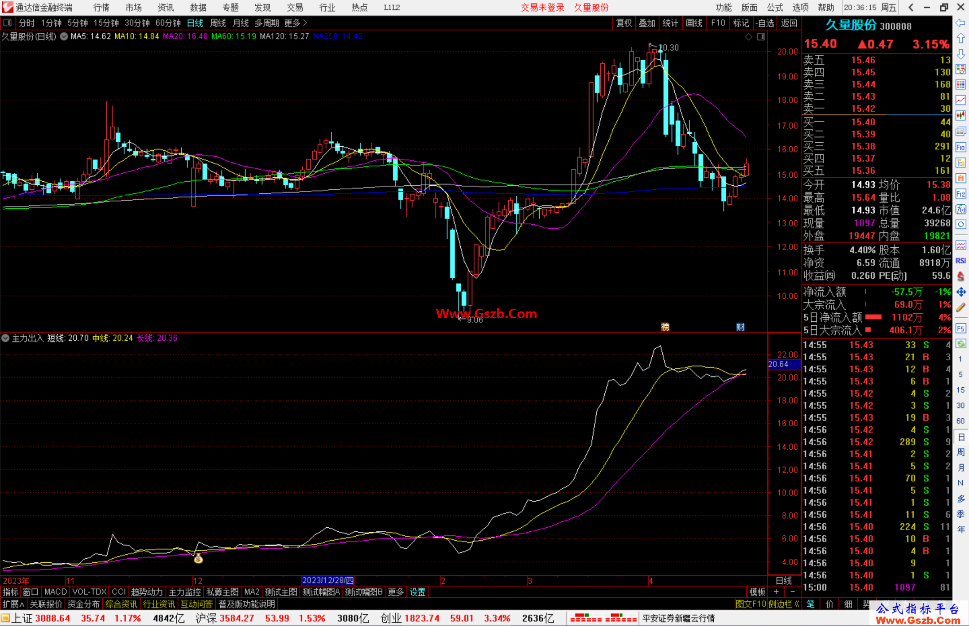The width and height of the screenshot is (969, 626).
Task: Click the 2023/12/28/四 date marker on time axis
Action: [x=328, y=580]
